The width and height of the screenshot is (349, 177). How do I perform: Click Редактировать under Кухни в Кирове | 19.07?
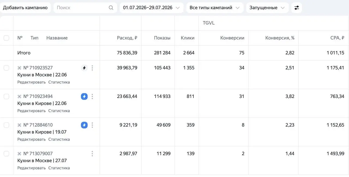pos(32,139)
